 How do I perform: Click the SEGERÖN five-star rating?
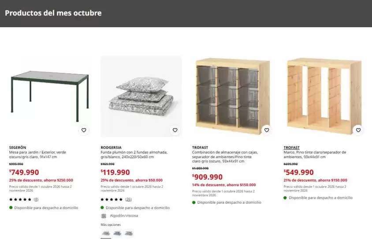tap(20, 199)
